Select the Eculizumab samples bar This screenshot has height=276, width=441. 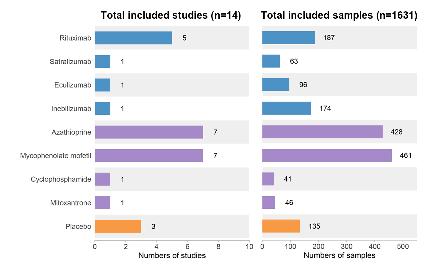pyautogui.click(x=276, y=85)
